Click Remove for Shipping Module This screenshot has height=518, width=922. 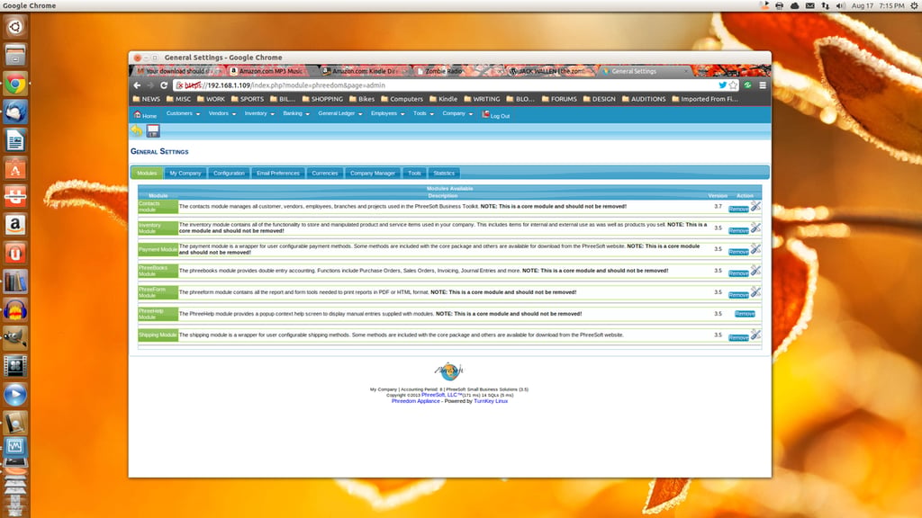738,338
